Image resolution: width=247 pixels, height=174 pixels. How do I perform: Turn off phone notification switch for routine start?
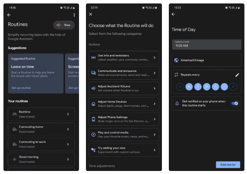coord(235,103)
